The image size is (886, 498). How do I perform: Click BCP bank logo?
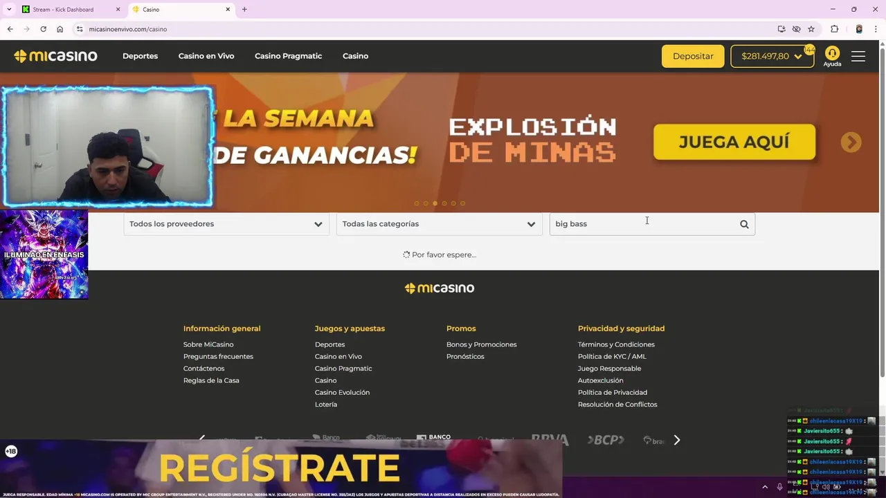click(606, 439)
